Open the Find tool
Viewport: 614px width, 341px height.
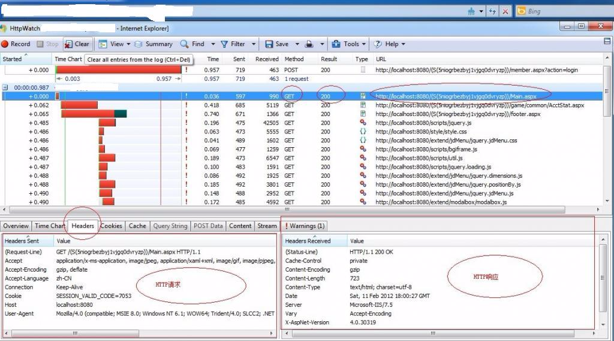point(192,44)
